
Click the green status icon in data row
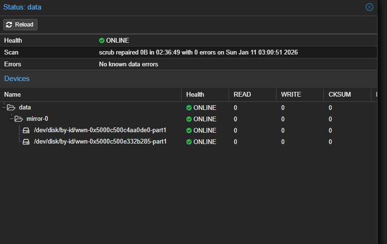point(189,108)
